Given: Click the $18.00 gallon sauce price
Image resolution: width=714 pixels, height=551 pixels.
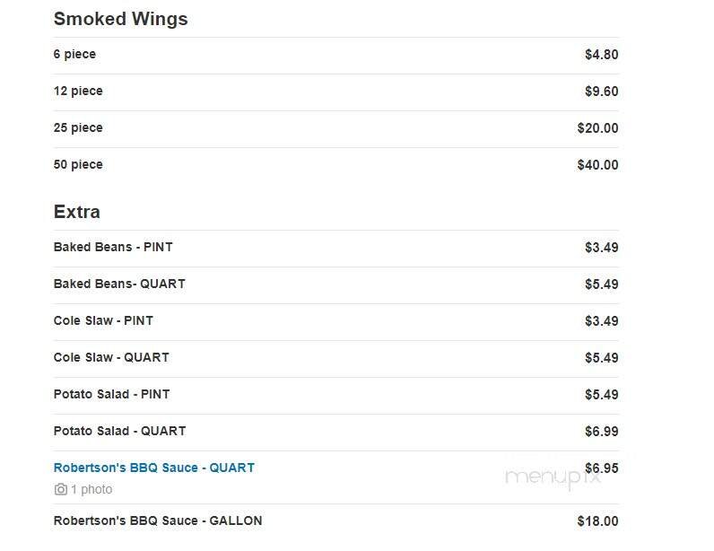Looking at the screenshot, I should point(597,521).
